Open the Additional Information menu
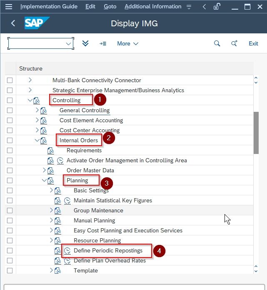Image resolution: width=267 pixels, height=290 pixels. (x=153, y=7)
